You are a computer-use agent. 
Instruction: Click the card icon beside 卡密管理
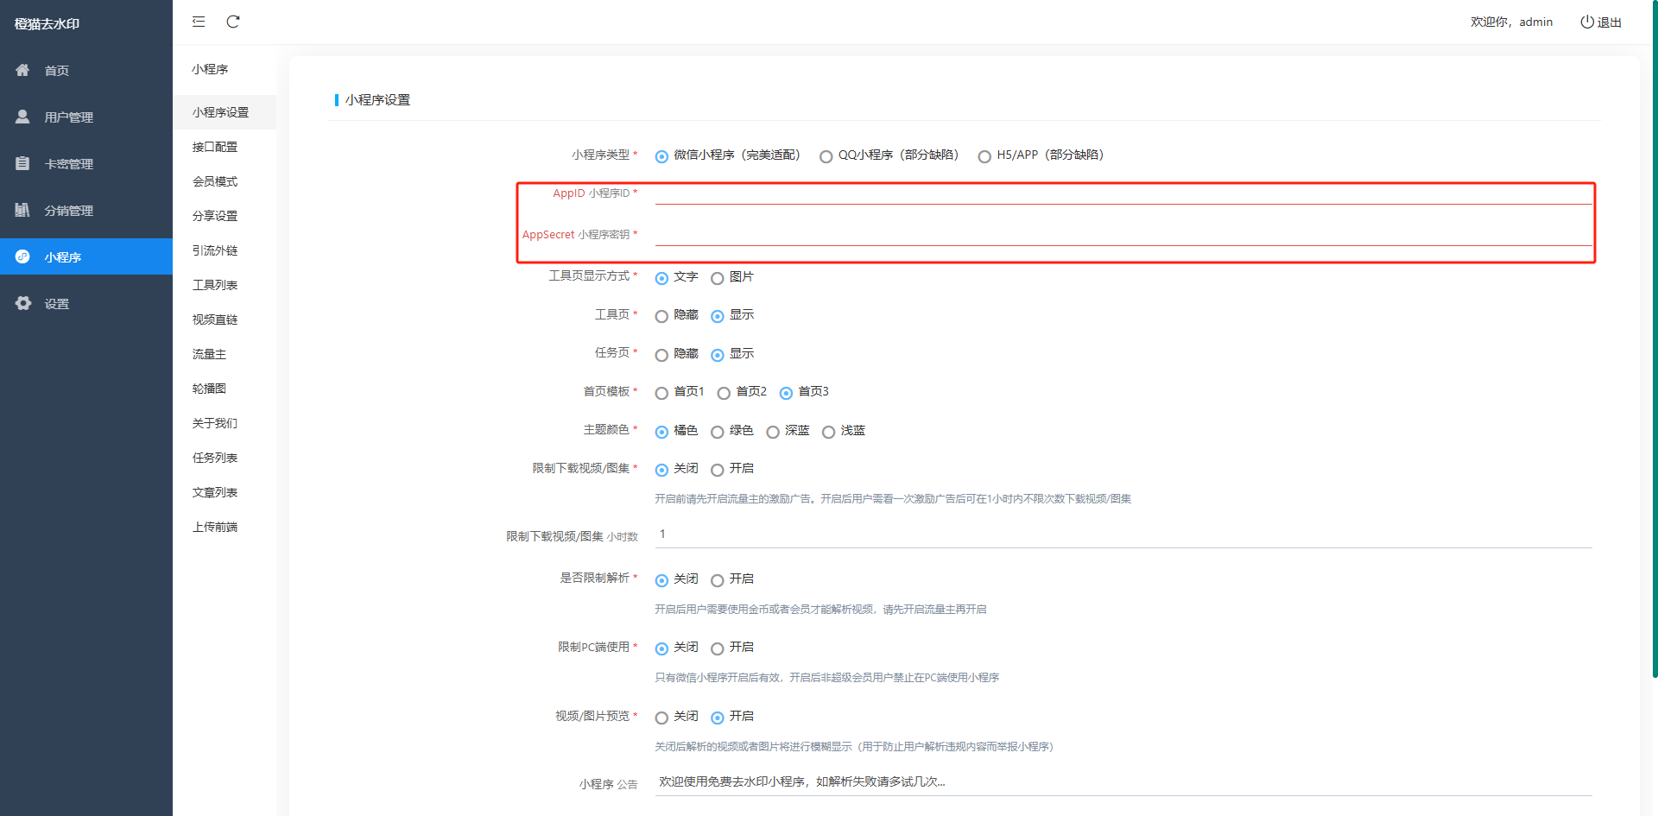(x=23, y=163)
